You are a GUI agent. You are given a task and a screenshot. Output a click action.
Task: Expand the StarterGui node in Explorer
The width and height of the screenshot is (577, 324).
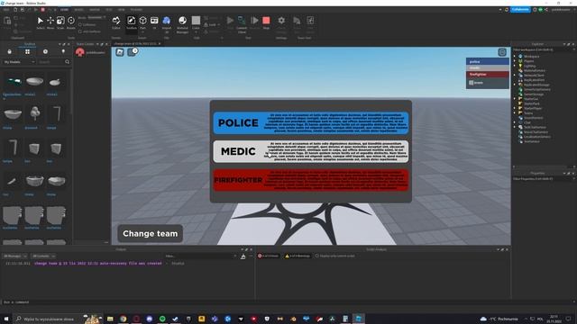coord(515,99)
